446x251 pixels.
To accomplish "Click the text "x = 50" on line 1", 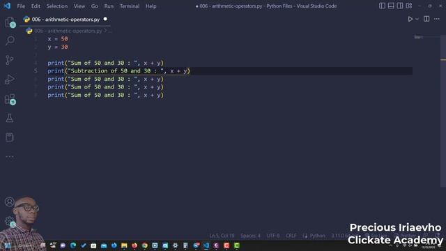I will point(58,39).
